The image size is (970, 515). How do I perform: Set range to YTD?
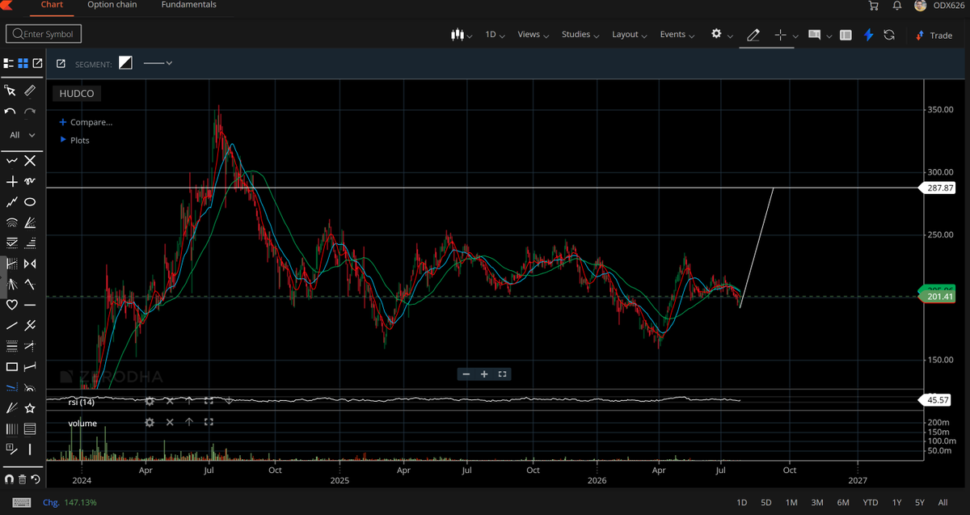pos(870,503)
